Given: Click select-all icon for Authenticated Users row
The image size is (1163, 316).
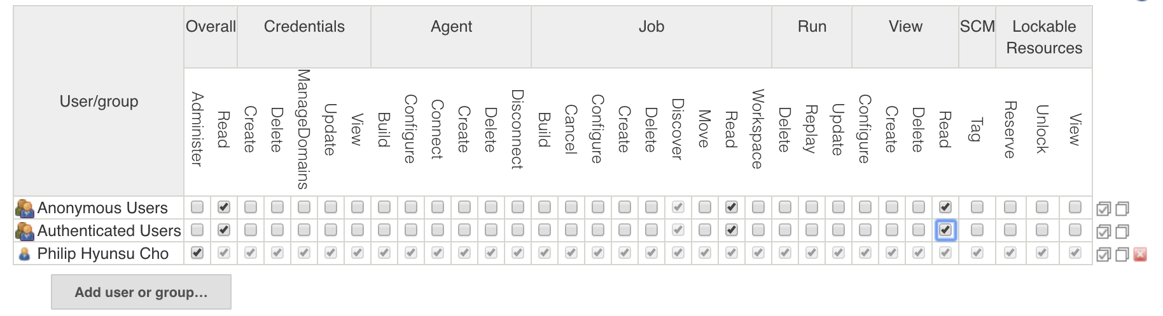Looking at the screenshot, I should coord(1103,232).
